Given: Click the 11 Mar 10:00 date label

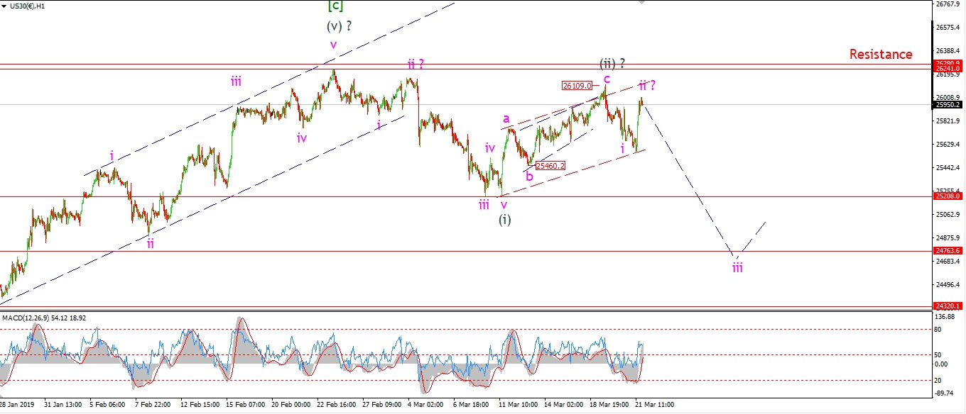Looking at the screenshot, I should point(517,405).
